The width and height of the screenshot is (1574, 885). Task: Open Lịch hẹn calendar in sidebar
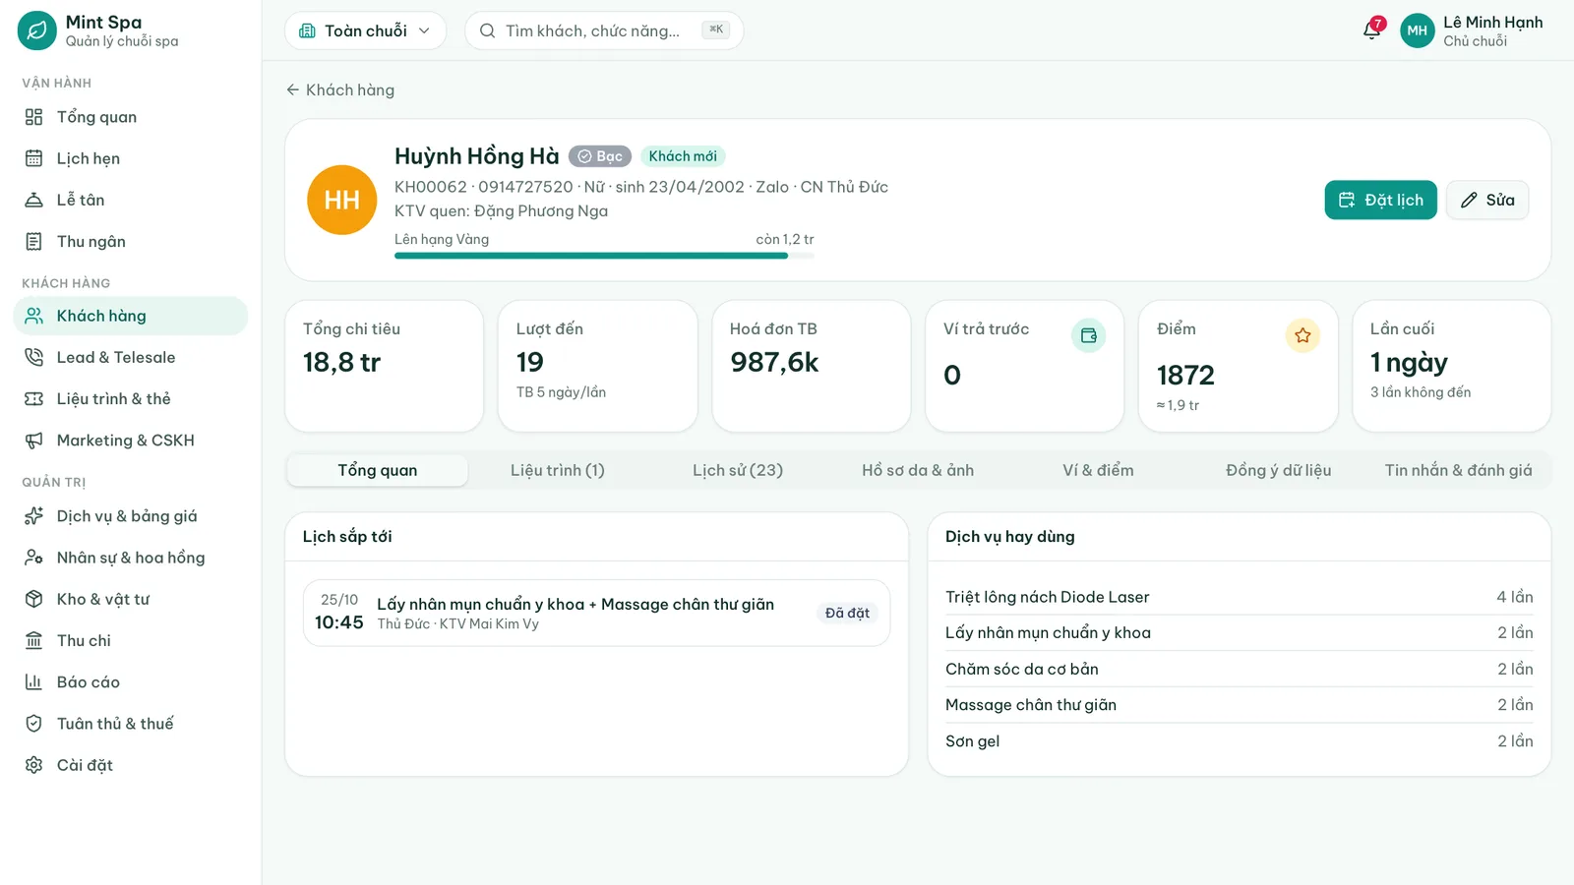click(x=131, y=158)
